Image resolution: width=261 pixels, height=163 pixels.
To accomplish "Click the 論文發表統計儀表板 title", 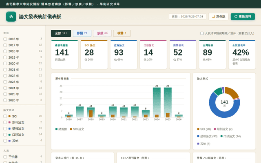I will [x=40, y=16].
